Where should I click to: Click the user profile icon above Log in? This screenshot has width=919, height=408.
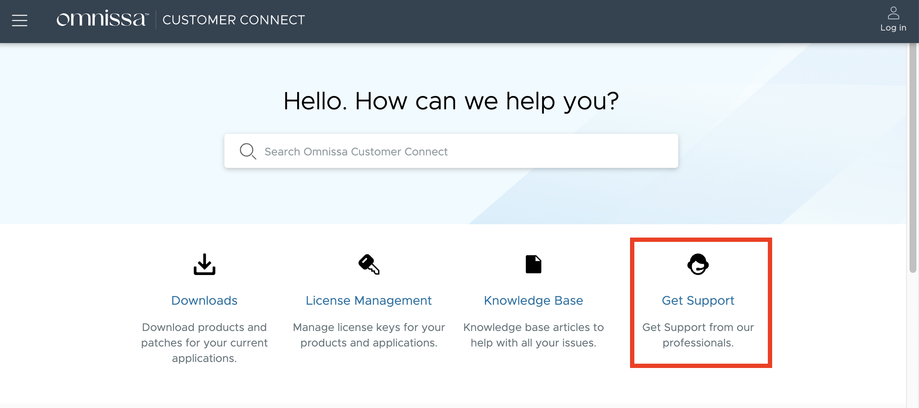pyautogui.click(x=893, y=13)
